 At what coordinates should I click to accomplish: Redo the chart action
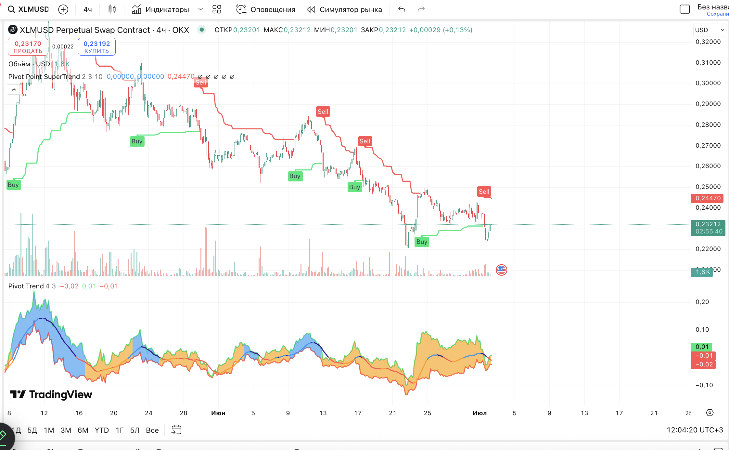(x=421, y=9)
